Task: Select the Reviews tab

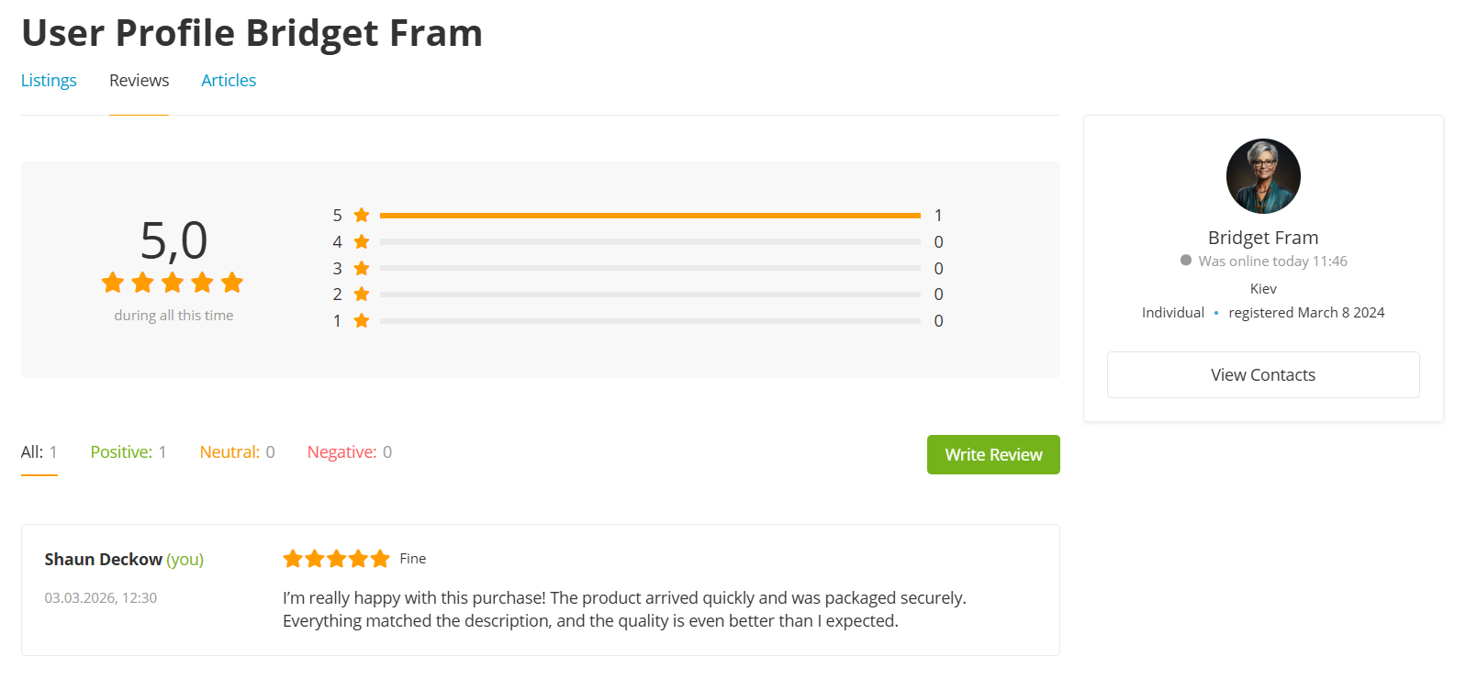Action: click(x=139, y=81)
